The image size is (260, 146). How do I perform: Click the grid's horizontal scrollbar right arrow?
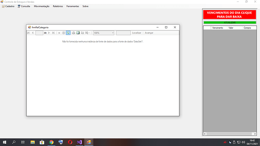tap(255, 134)
